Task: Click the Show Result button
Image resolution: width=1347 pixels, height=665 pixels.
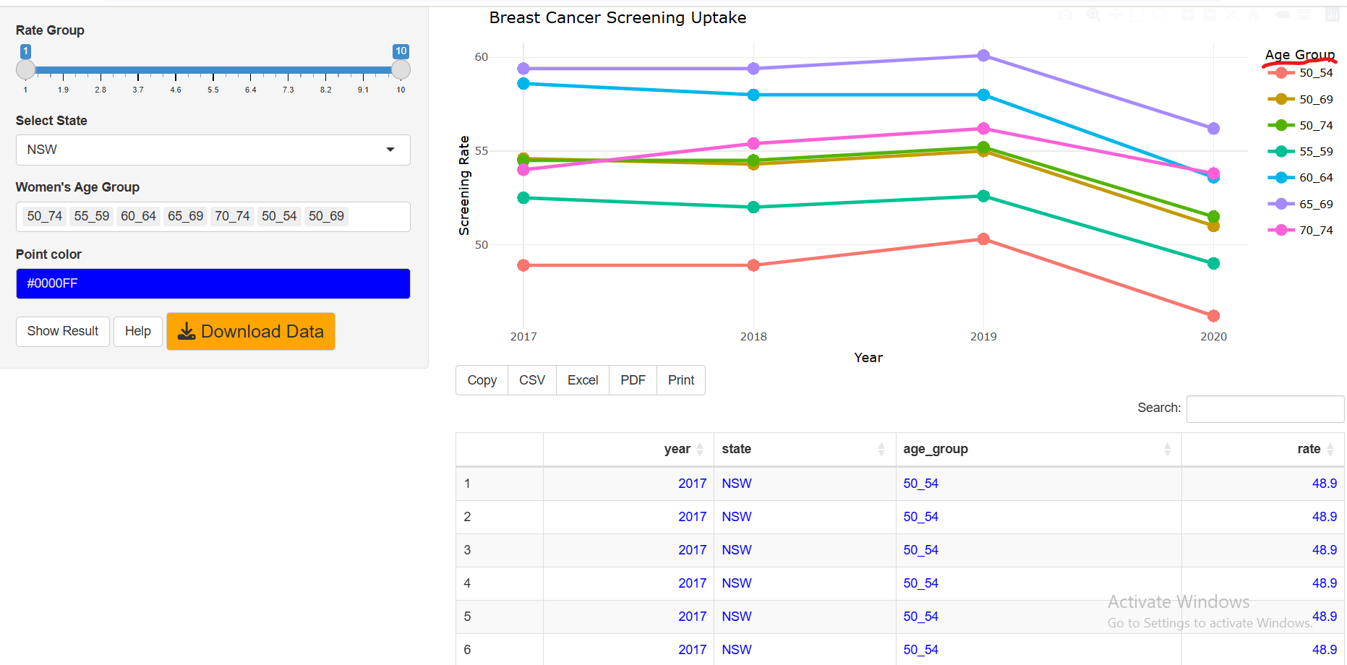Action: [x=63, y=331]
